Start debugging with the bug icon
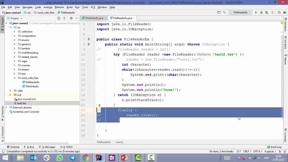Screen dimensions: 288x162 (261, 13)
